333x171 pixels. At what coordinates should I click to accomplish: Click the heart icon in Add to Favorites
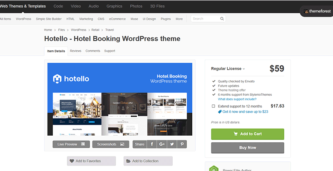point(72,161)
